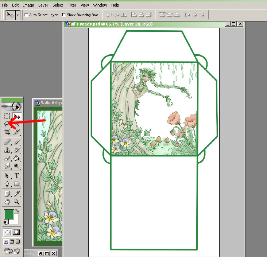Reset to default black and white colors
The height and width of the screenshot is (257, 267).
pos(5,222)
